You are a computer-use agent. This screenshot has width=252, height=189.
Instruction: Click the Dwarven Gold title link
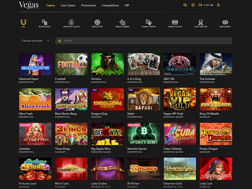pyautogui.click(x=173, y=183)
